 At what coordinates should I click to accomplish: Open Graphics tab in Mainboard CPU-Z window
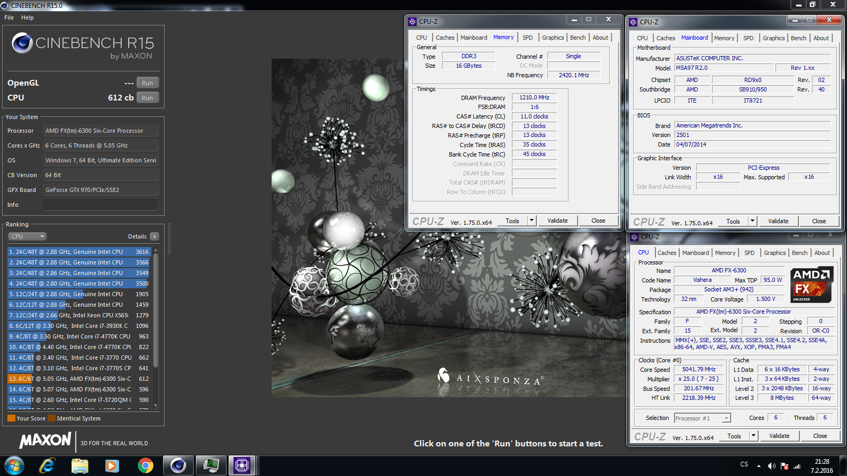coord(774,38)
